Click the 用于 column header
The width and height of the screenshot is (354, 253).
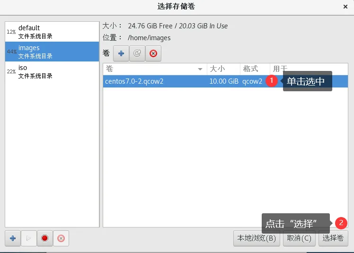click(x=309, y=69)
